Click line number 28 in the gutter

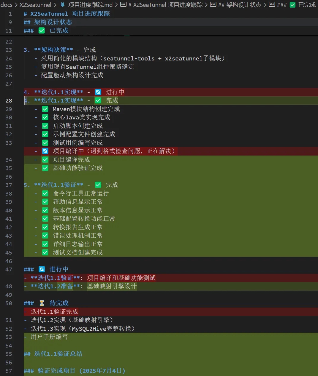(x=9, y=100)
